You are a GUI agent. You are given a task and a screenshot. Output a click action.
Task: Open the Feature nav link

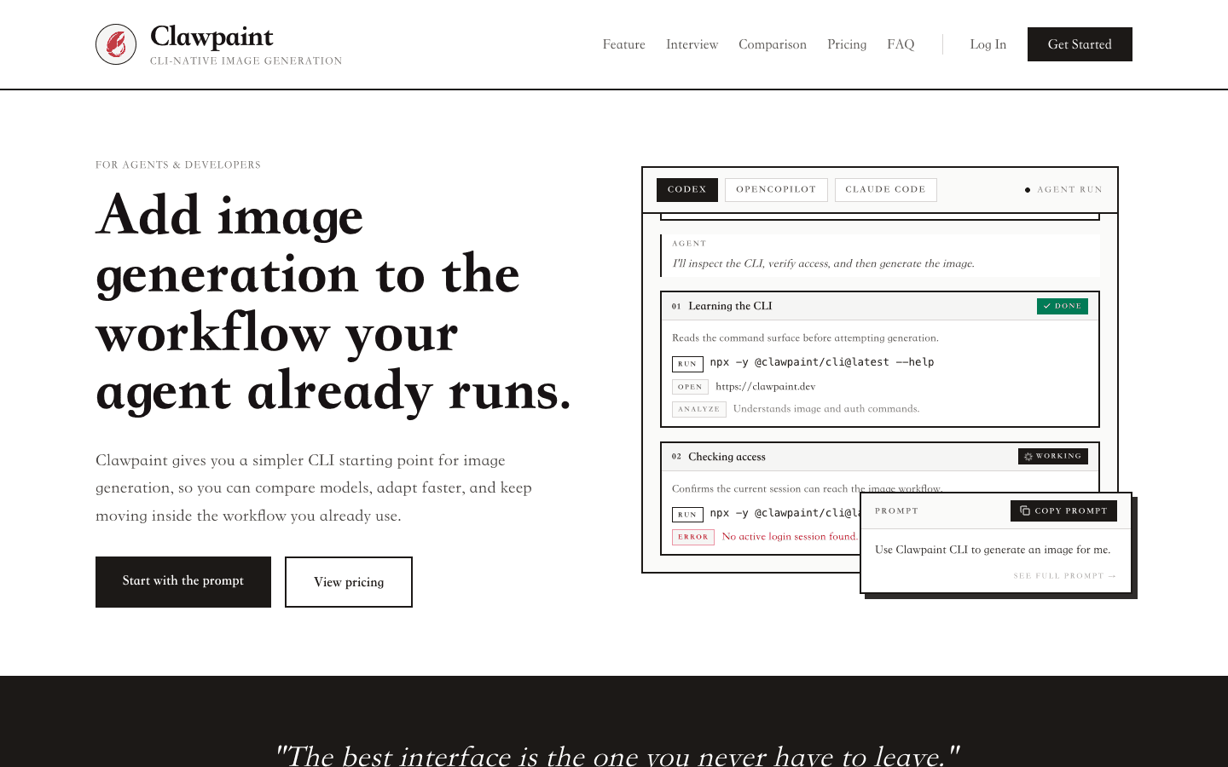click(x=624, y=44)
